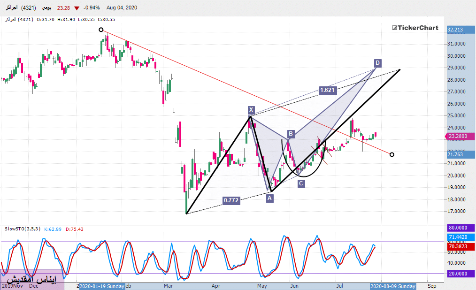Click the red down-arrow price change indicator

pos(77,8)
